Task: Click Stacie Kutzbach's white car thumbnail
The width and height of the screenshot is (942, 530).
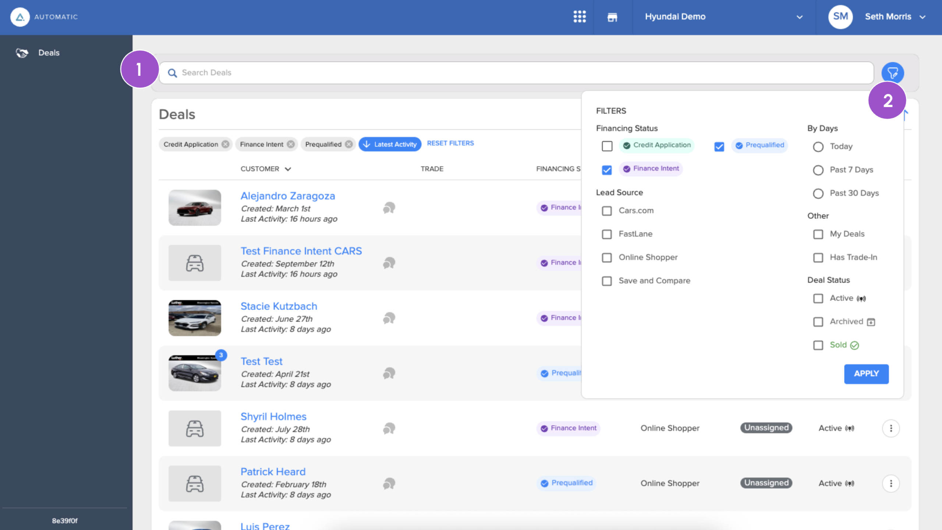Action: tap(195, 318)
